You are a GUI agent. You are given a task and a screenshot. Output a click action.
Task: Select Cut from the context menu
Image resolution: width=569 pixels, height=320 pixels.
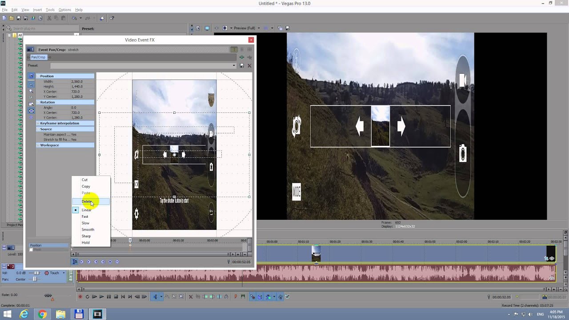(x=91, y=180)
